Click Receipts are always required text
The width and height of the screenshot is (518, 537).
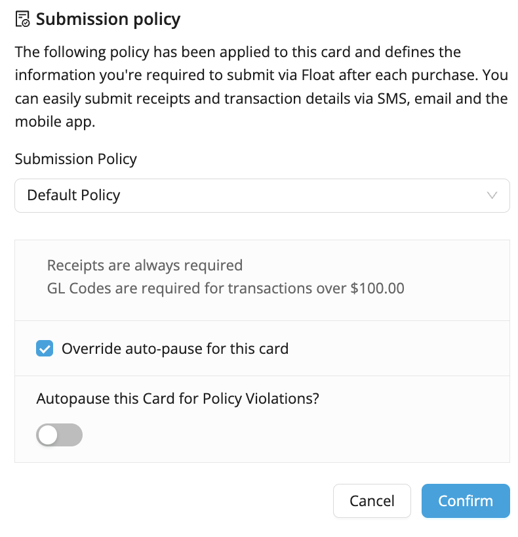(x=145, y=265)
